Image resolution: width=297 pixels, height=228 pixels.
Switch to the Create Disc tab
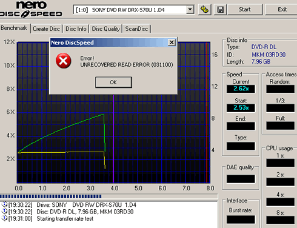(46, 29)
